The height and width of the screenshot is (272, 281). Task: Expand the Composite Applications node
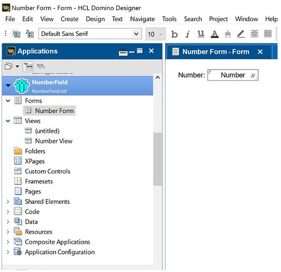pyautogui.click(x=8, y=242)
